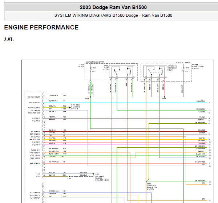Select the 'SENSOR GND' pin label
Image resolution: width=218 pixels, height=203 pixels.
click(x=35, y=102)
